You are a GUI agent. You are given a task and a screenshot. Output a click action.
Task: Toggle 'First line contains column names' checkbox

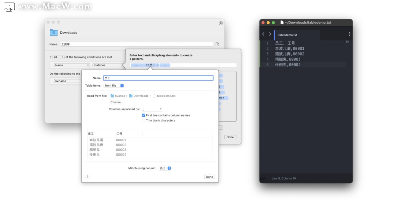click(x=143, y=115)
